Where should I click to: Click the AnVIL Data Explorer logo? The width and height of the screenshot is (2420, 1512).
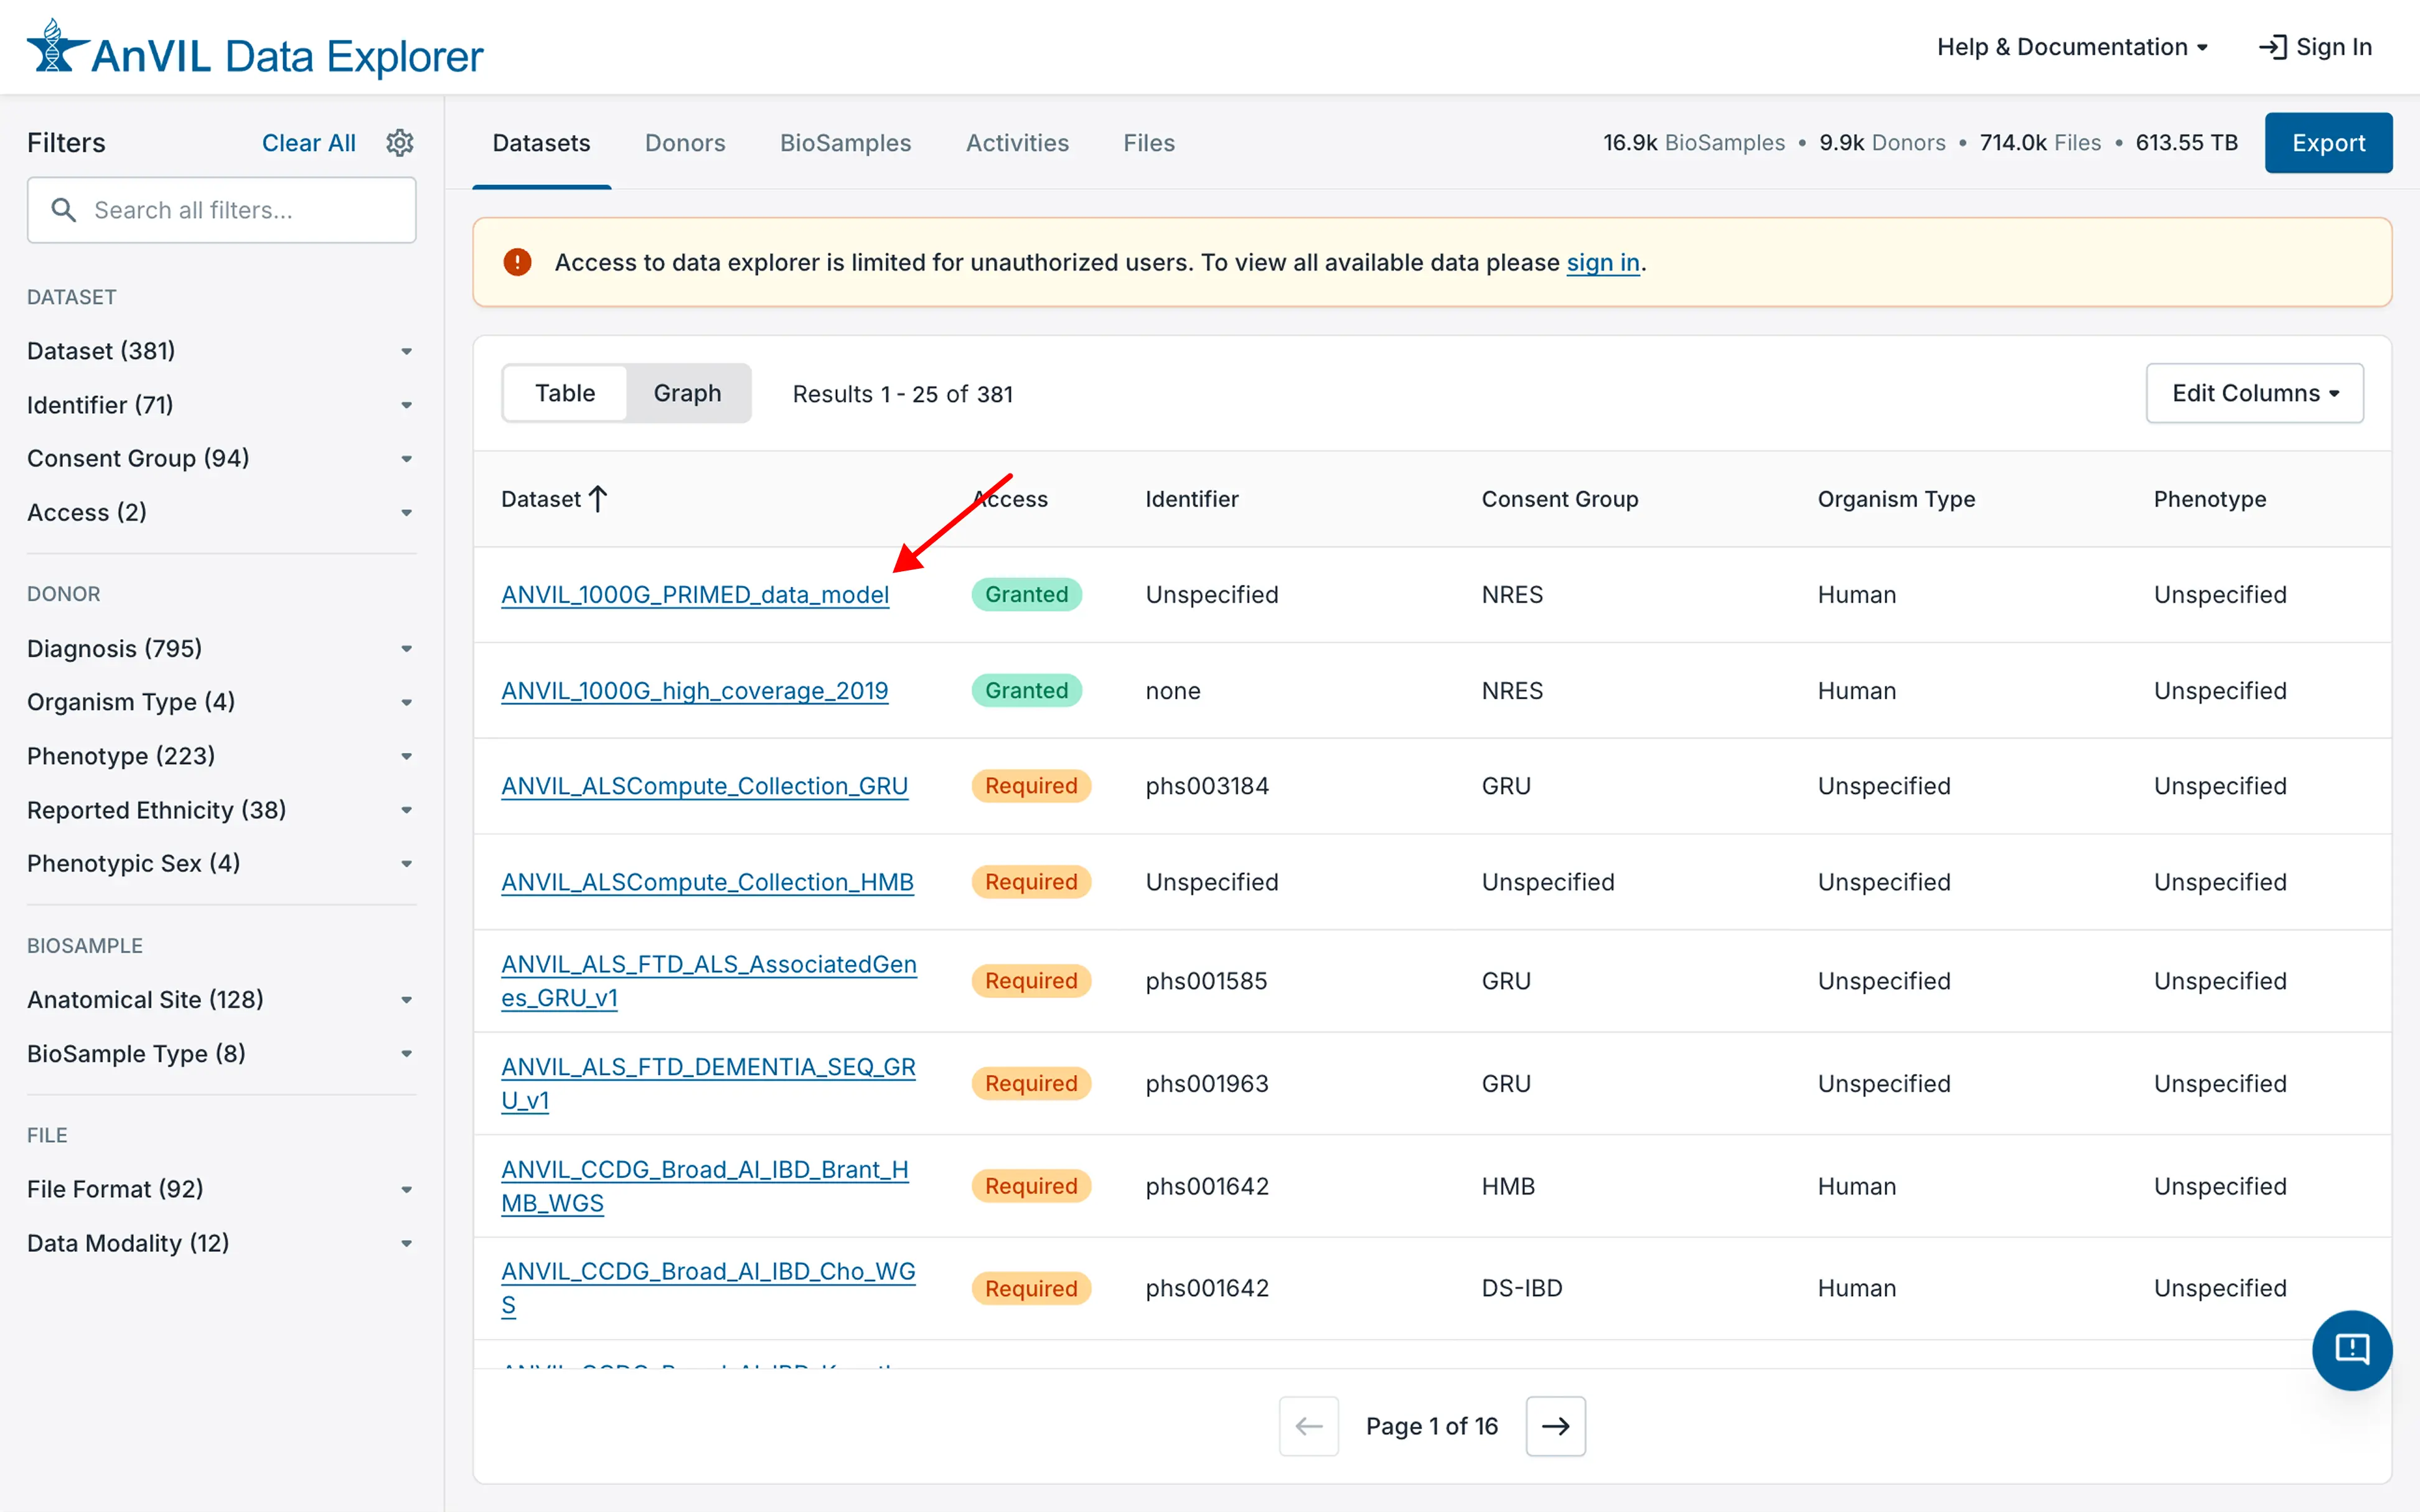pyautogui.click(x=255, y=47)
